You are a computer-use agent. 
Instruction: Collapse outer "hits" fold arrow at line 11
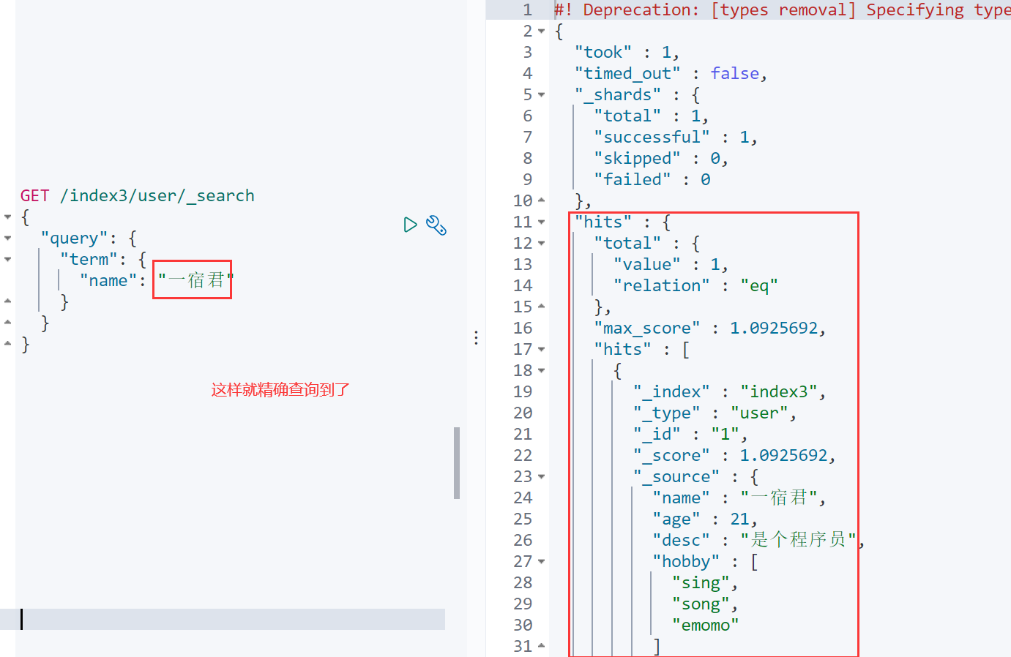542,222
